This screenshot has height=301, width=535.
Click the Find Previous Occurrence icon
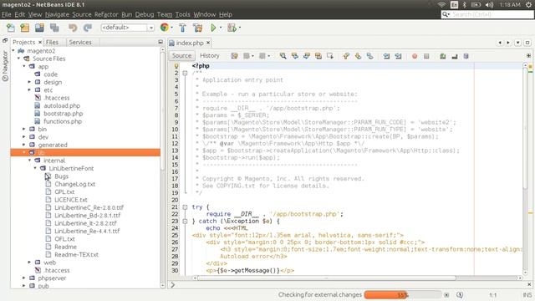[x=295, y=56]
